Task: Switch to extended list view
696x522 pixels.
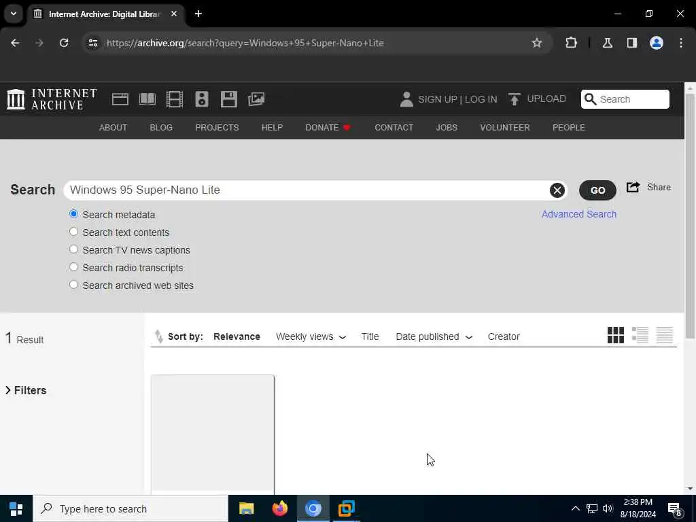Action: [640, 335]
